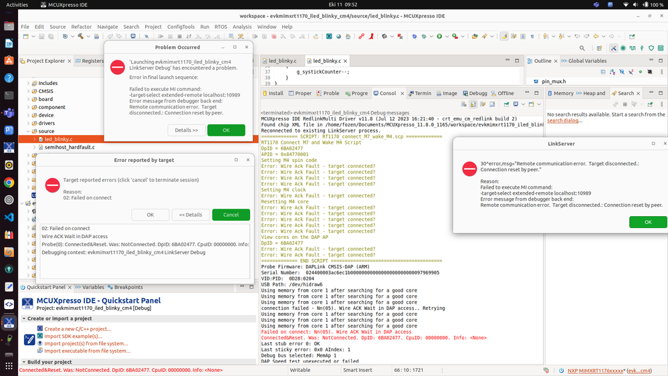Toggle Scroll Lock in the Console toolbar

click(473, 104)
